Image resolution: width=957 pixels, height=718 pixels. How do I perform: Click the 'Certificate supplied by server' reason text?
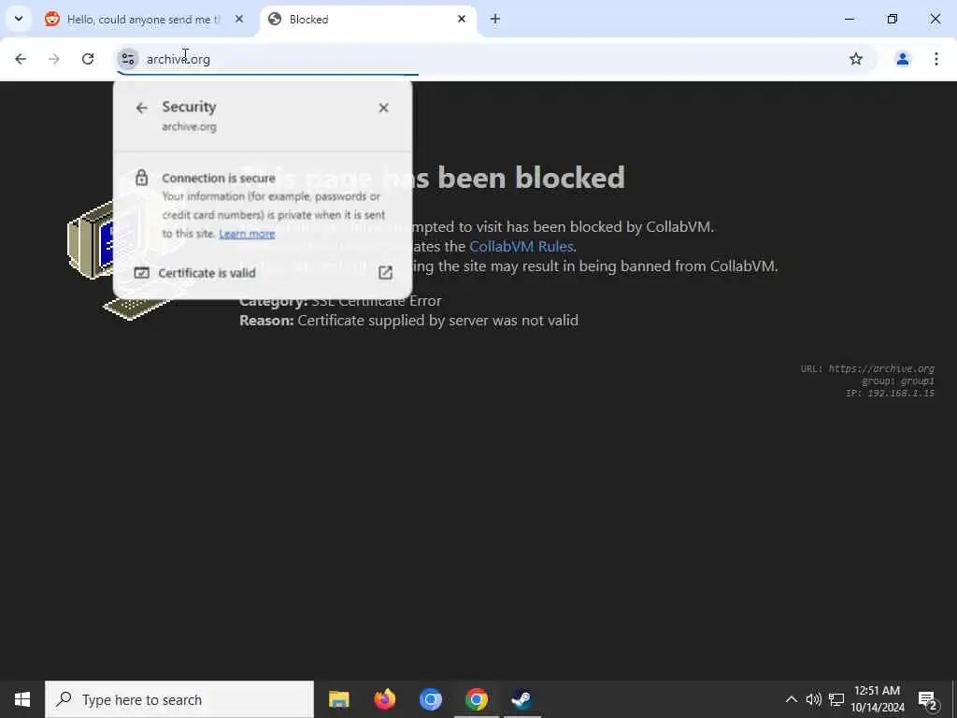click(437, 321)
